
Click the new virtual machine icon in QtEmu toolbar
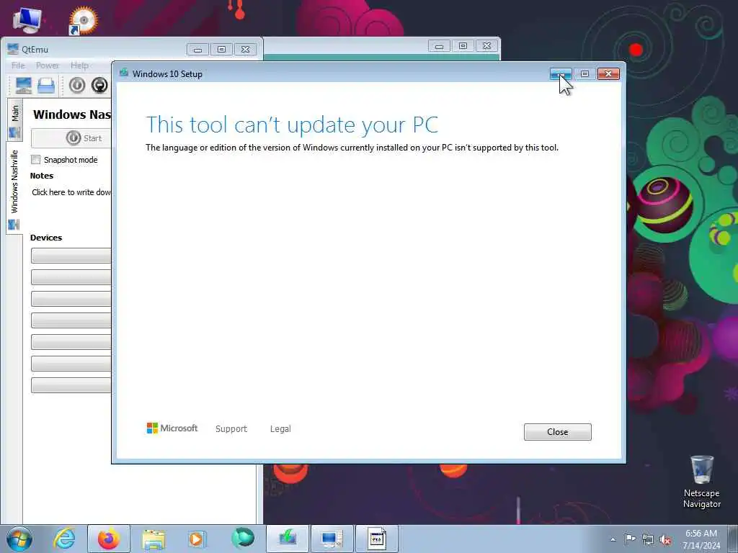coord(24,85)
